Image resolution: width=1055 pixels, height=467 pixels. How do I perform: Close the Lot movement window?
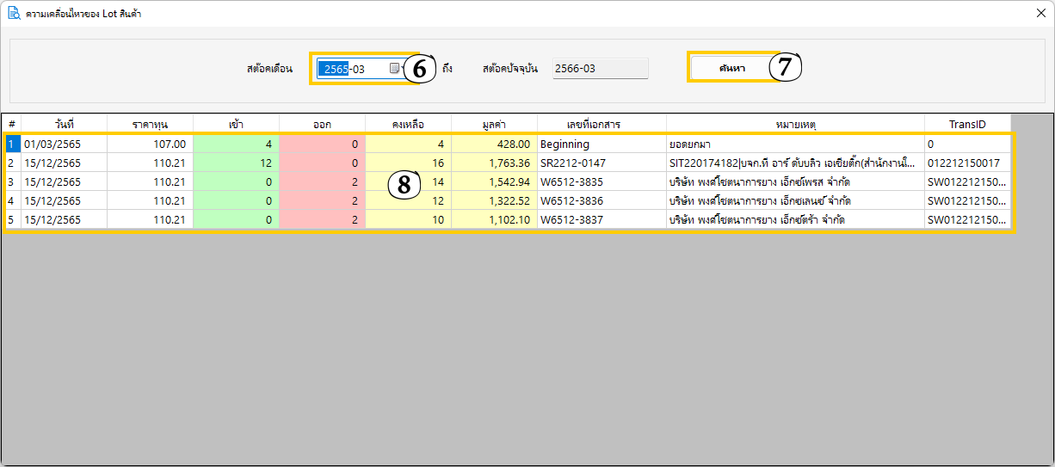[1040, 13]
